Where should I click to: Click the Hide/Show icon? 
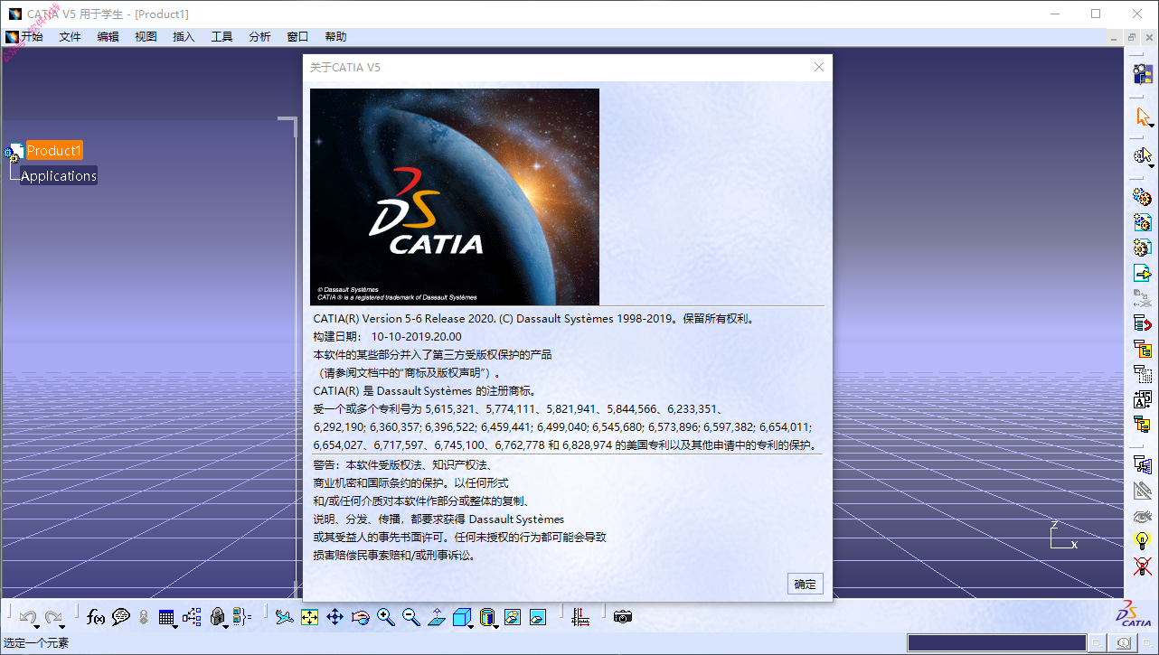coord(513,617)
